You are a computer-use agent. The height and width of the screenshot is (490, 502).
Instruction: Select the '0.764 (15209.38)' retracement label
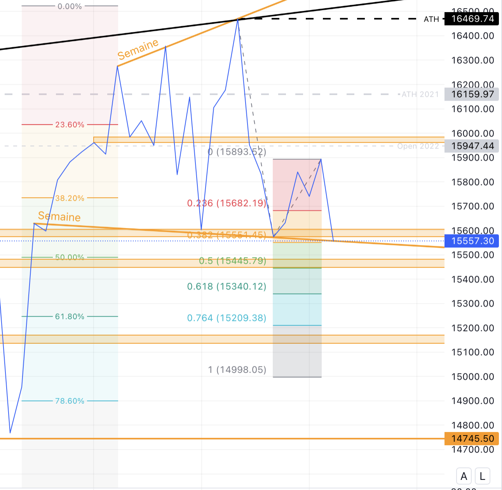(227, 318)
